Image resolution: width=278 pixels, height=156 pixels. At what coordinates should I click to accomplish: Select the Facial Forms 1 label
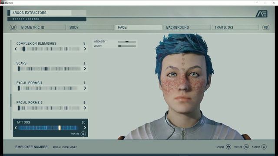[30, 83]
